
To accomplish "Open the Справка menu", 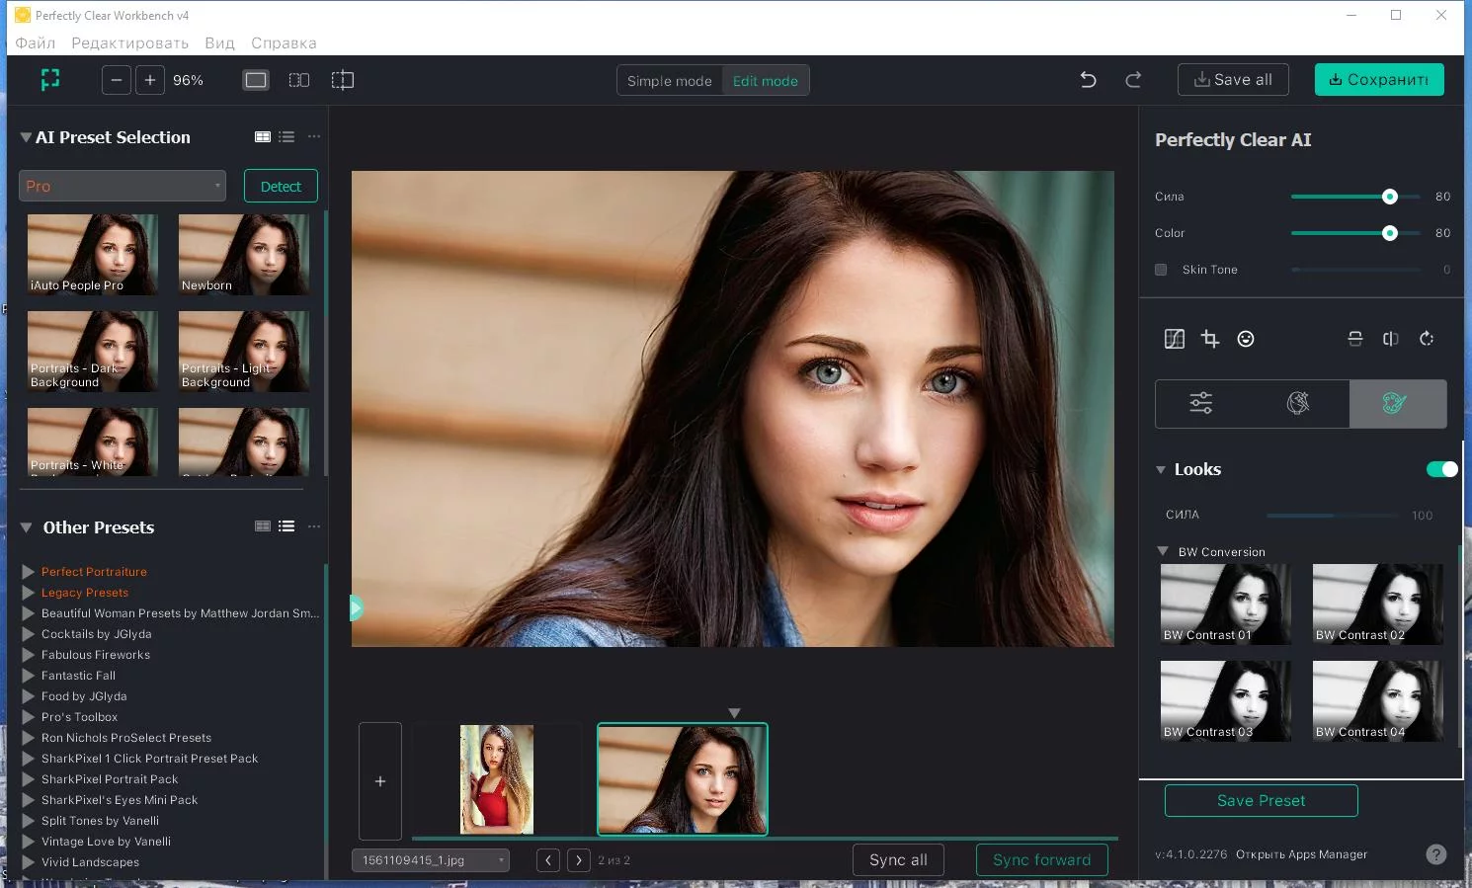I will (284, 42).
